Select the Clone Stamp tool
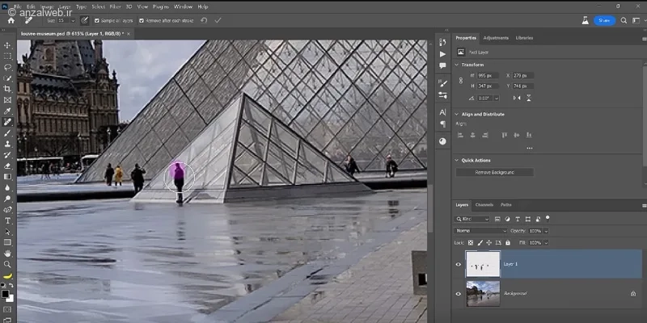Viewport: 647px width, 323px height. pos(7,144)
